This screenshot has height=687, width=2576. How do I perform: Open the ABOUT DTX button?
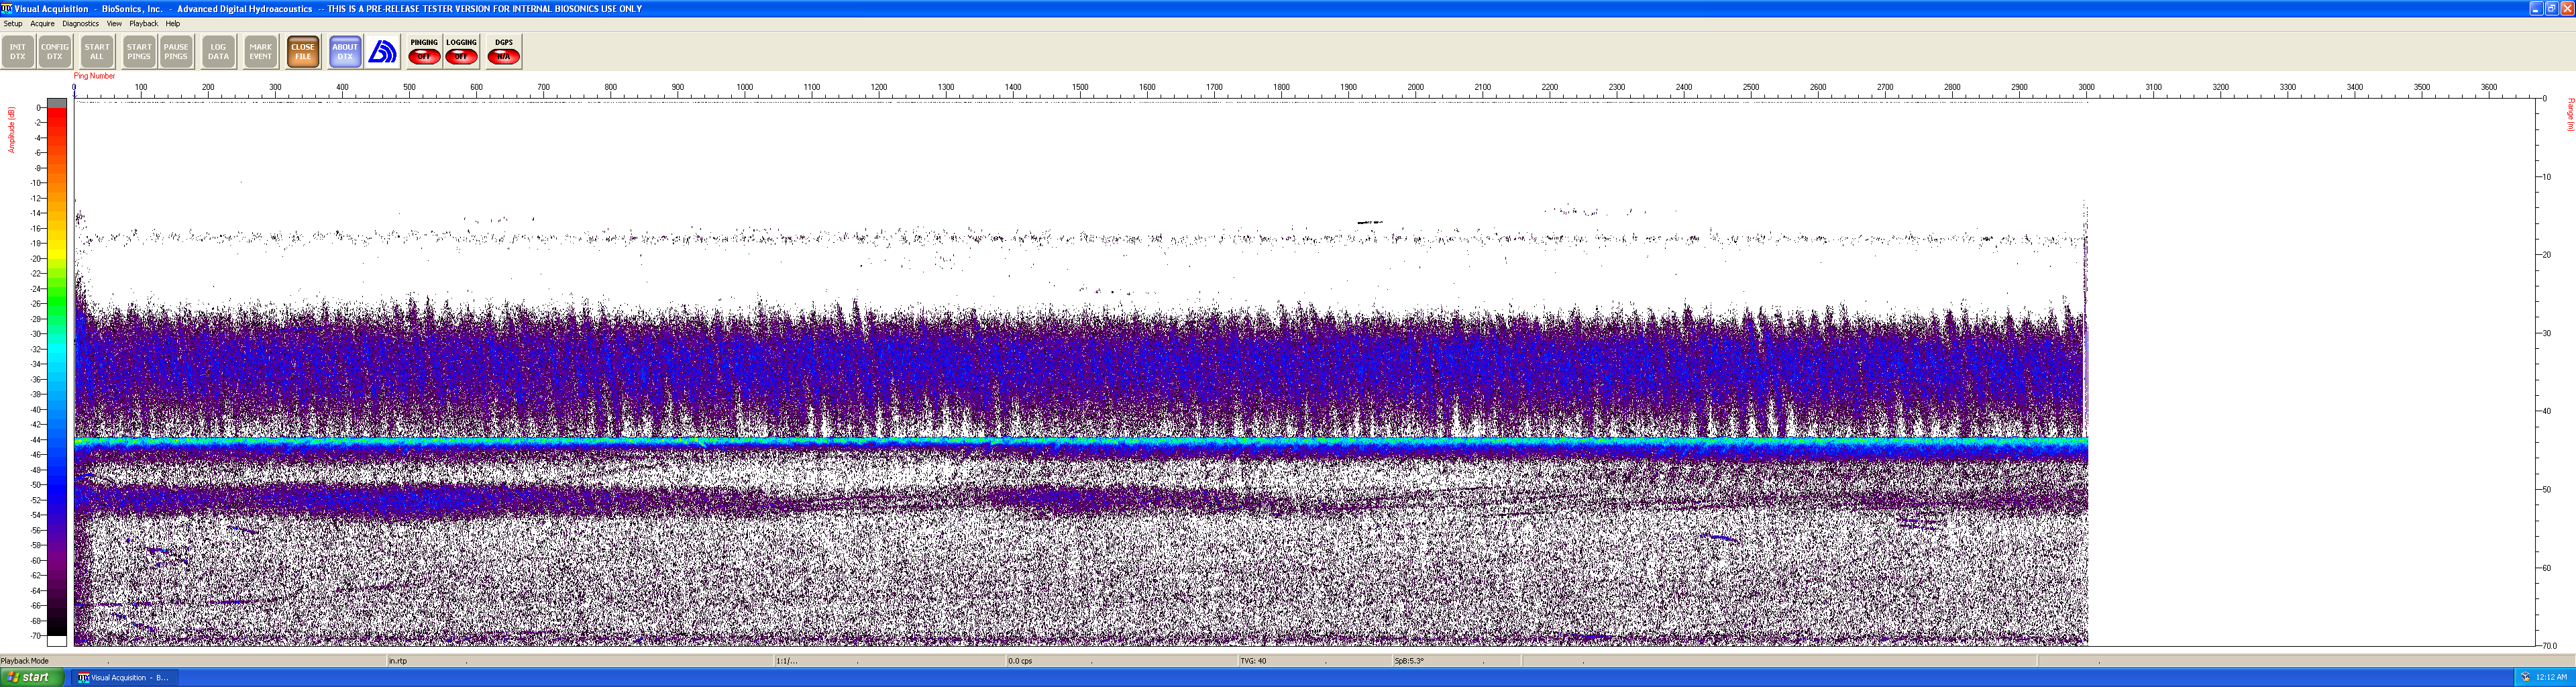pos(345,52)
